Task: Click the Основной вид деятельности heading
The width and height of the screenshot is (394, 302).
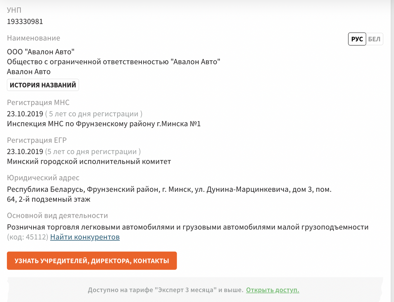Action: (57, 216)
